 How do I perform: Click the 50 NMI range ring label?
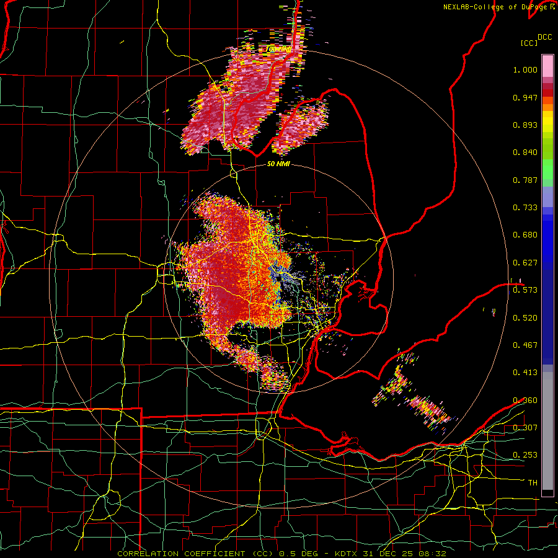coord(278,164)
